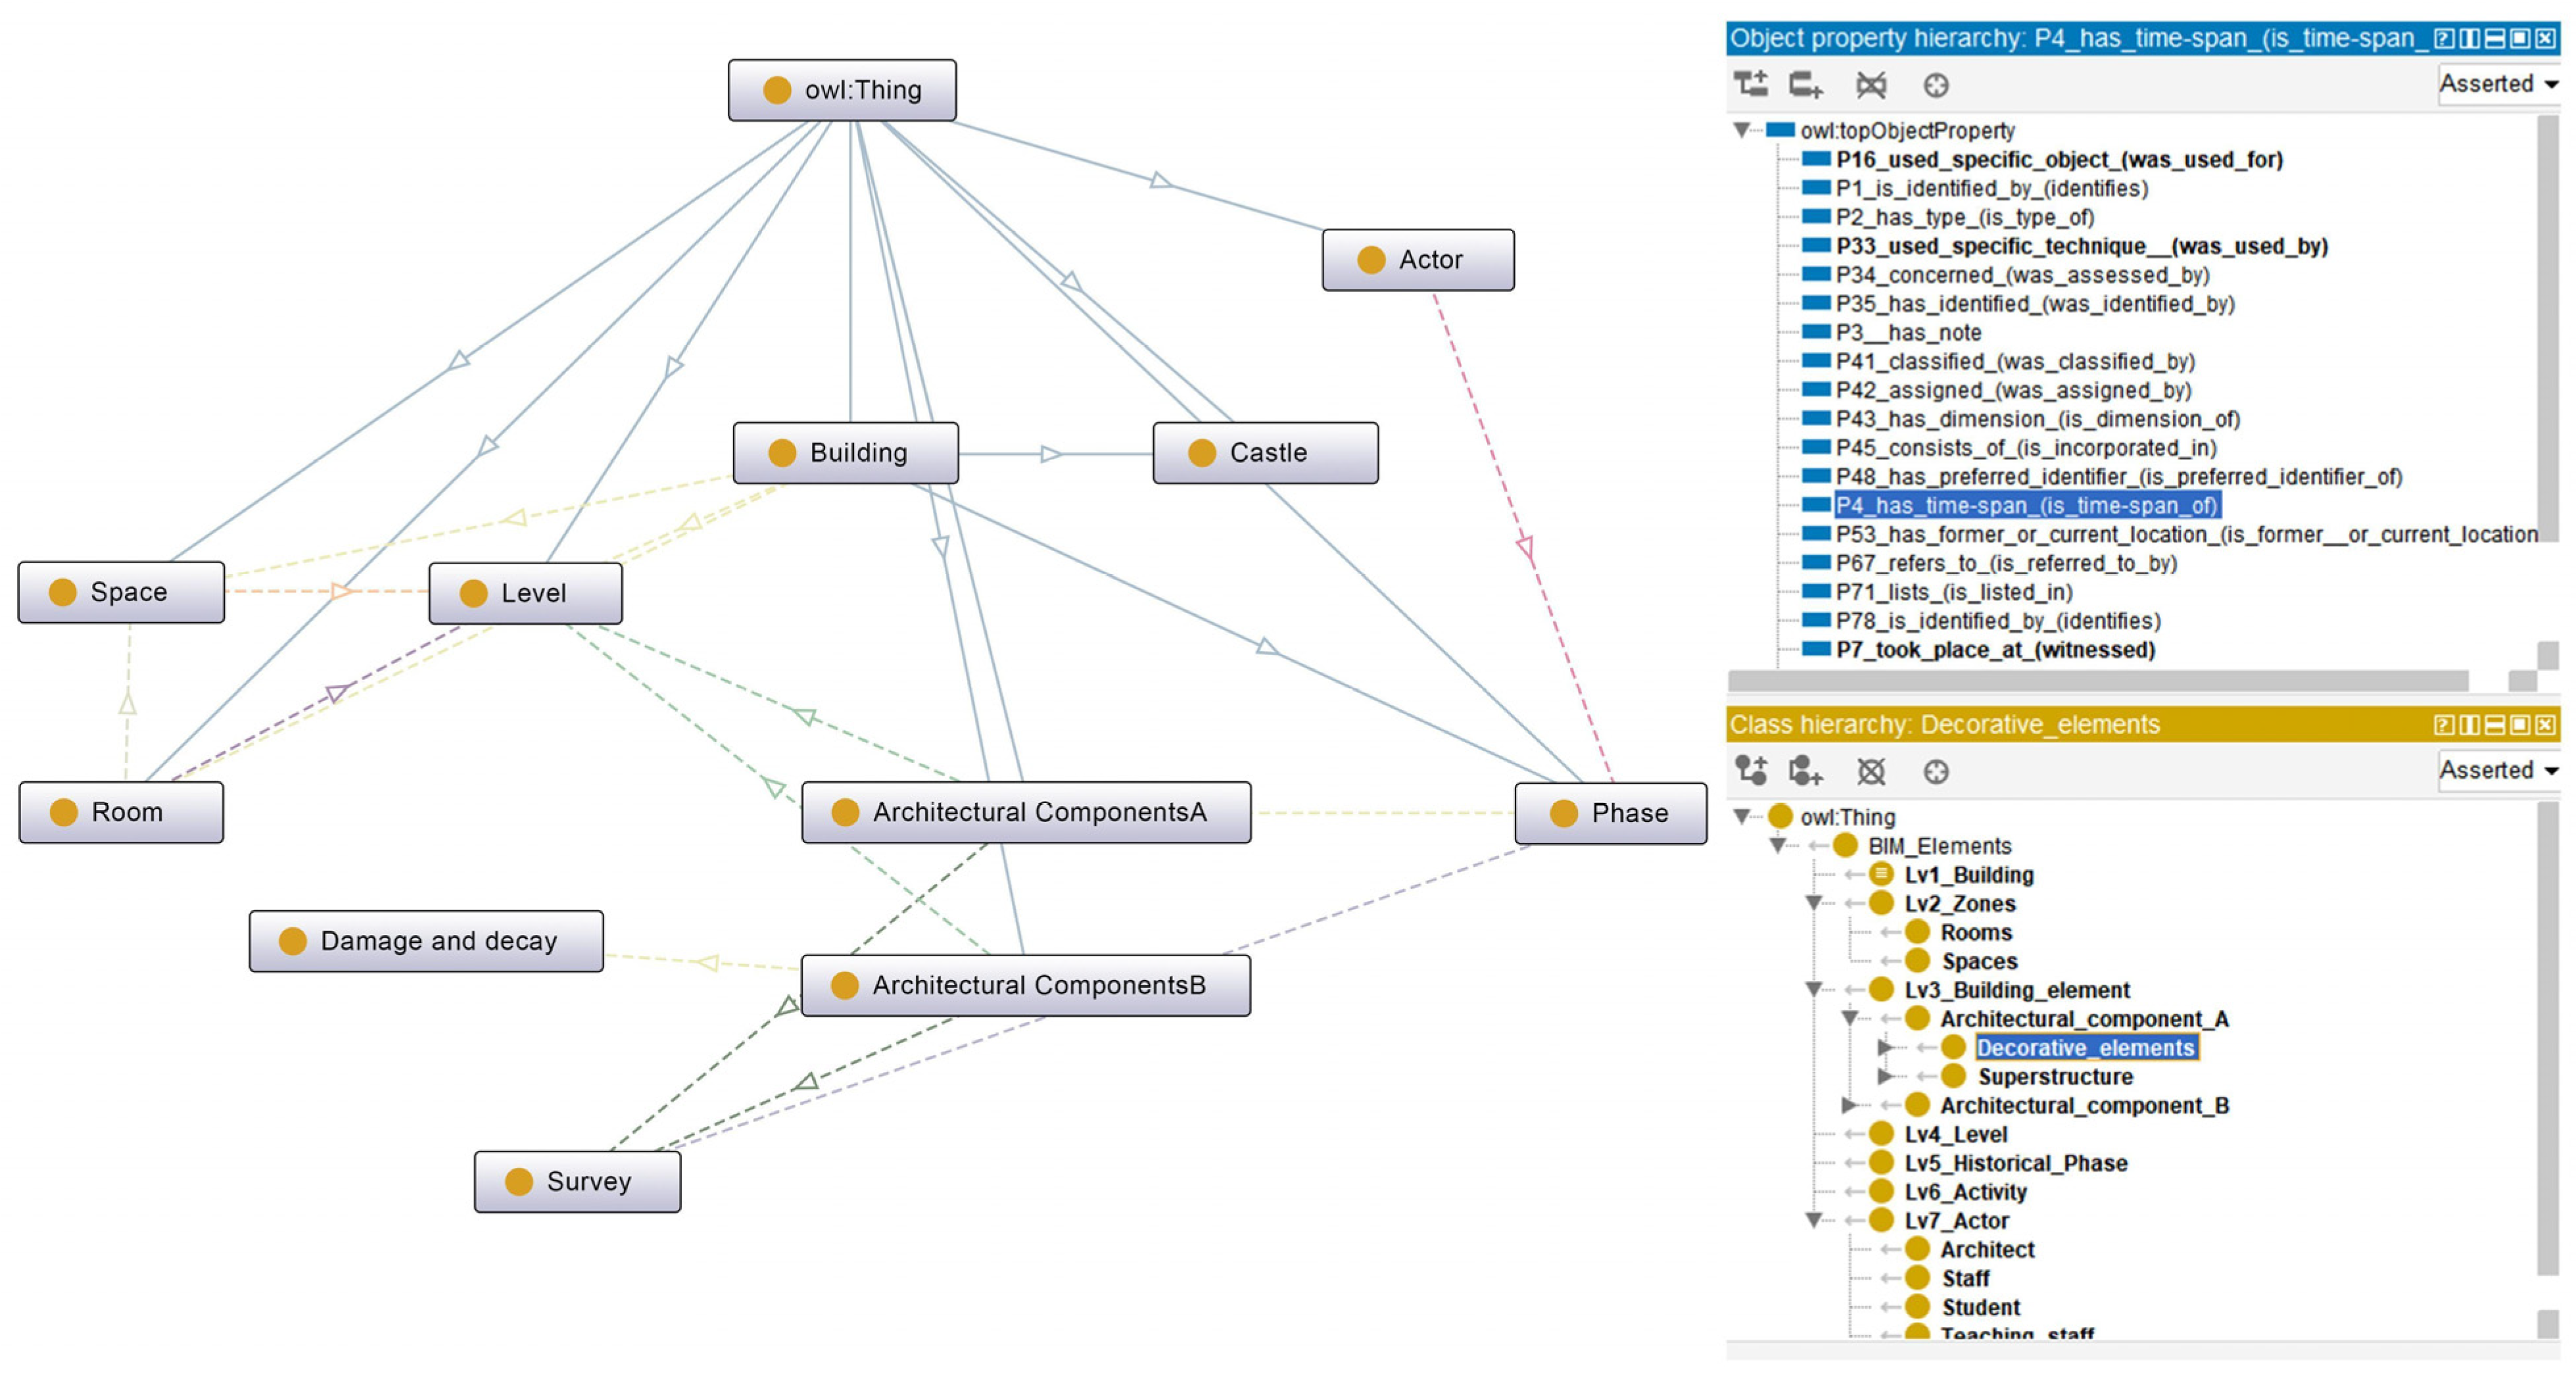Collapse owl:topObjectProperty tree root
Image resolution: width=2576 pixels, height=1383 pixels.
coord(1742,130)
